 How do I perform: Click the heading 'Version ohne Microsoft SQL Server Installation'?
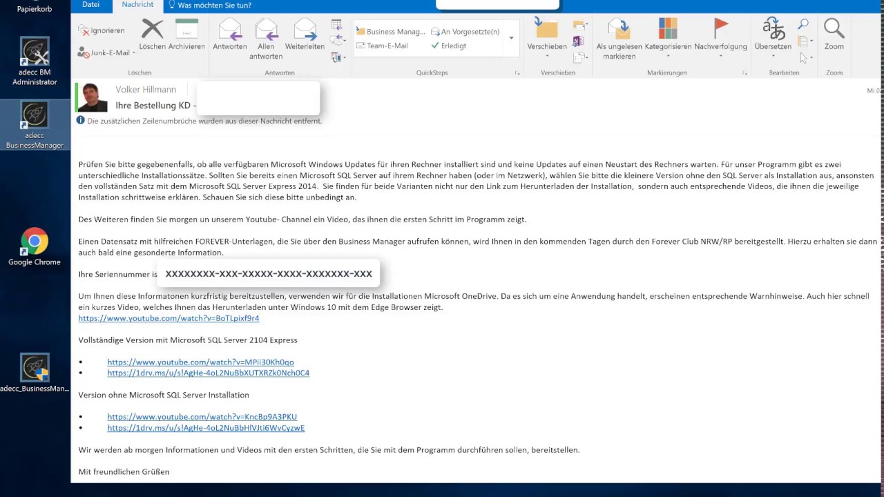164,395
